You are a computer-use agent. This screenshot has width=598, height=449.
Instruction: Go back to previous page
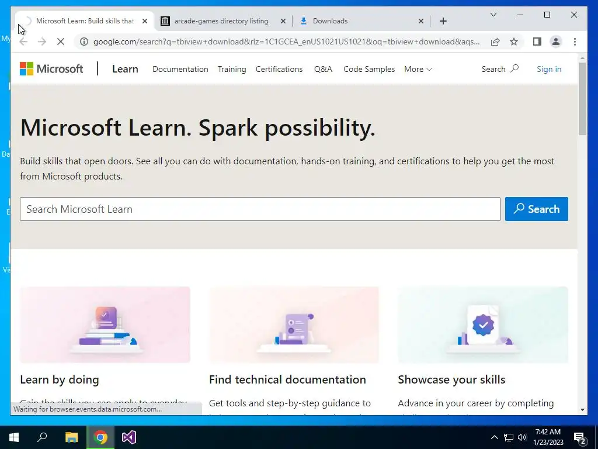(23, 42)
